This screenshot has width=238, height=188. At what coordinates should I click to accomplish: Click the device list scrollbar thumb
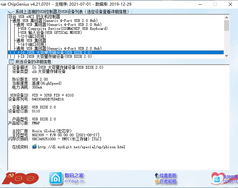[x=226, y=26]
